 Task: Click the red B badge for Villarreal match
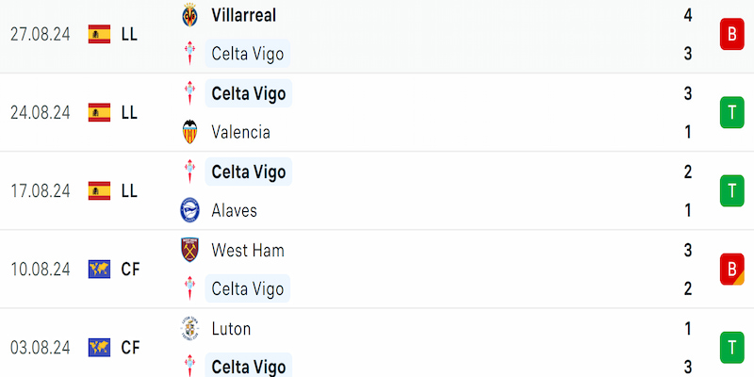click(732, 34)
